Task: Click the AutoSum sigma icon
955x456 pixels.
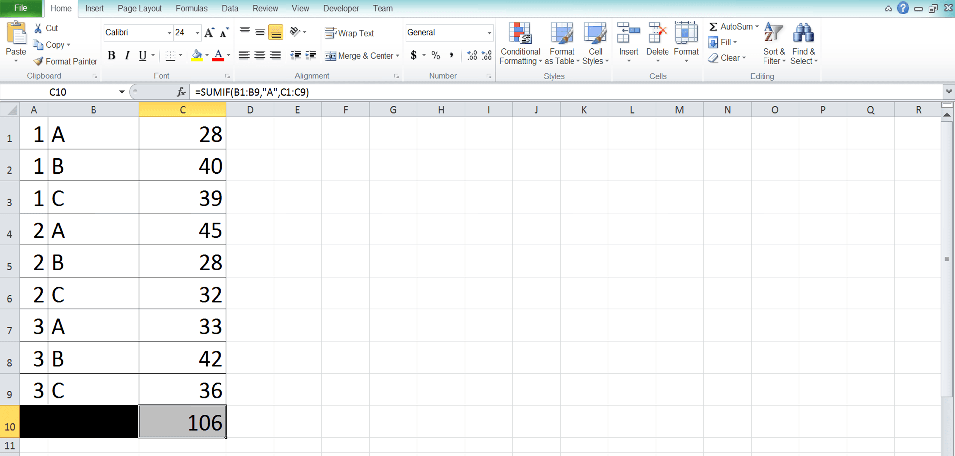Action: [x=713, y=27]
